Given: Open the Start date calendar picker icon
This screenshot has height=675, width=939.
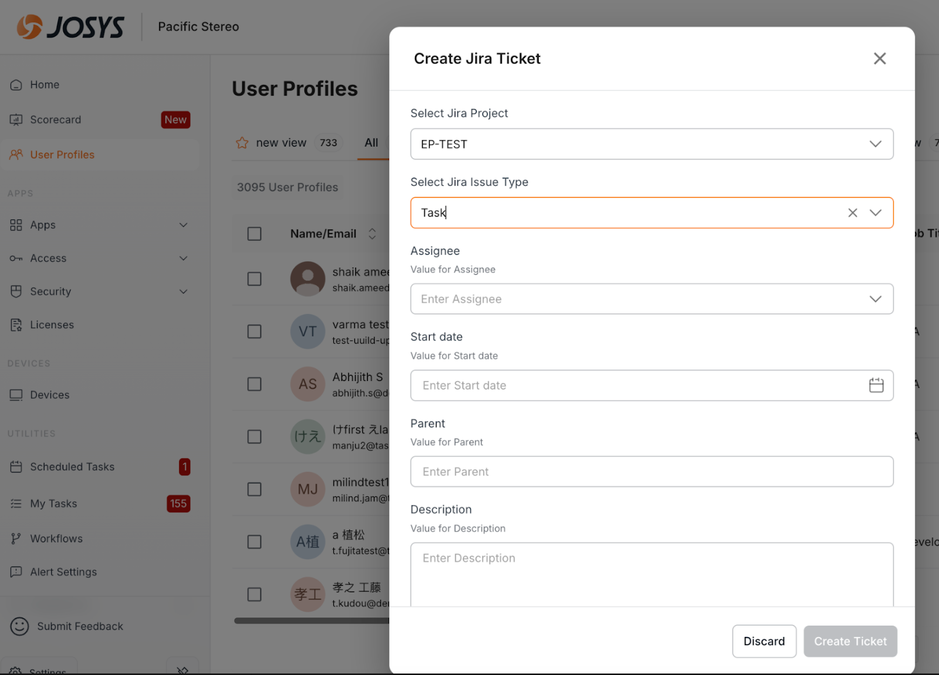Looking at the screenshot, I should (x=876, y=385).
